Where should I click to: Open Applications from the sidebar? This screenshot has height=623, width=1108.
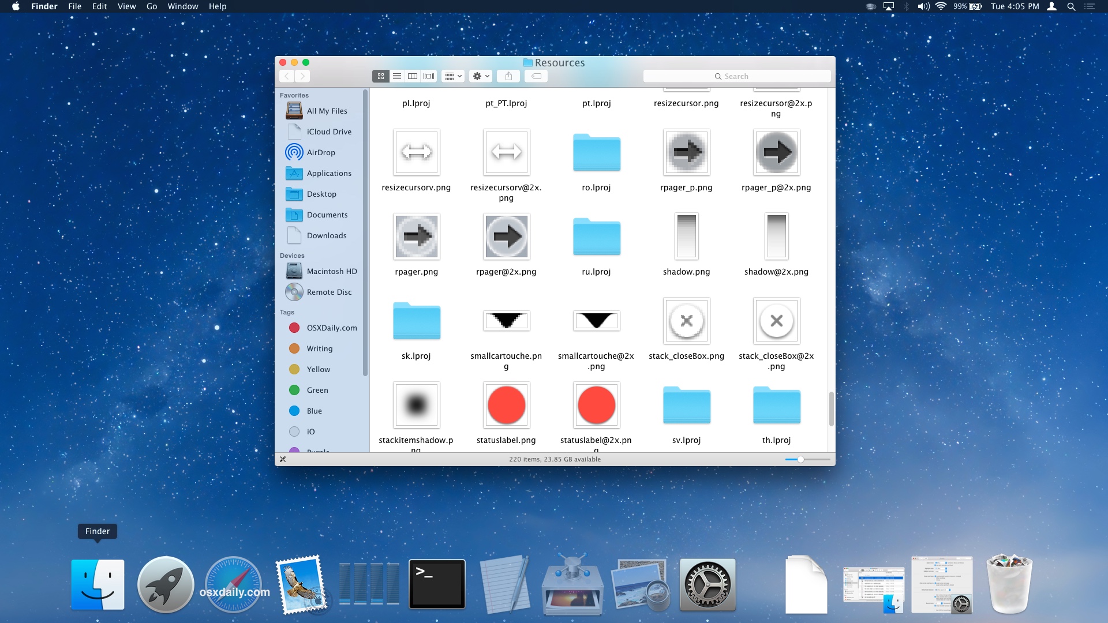[x=329, y=173]
